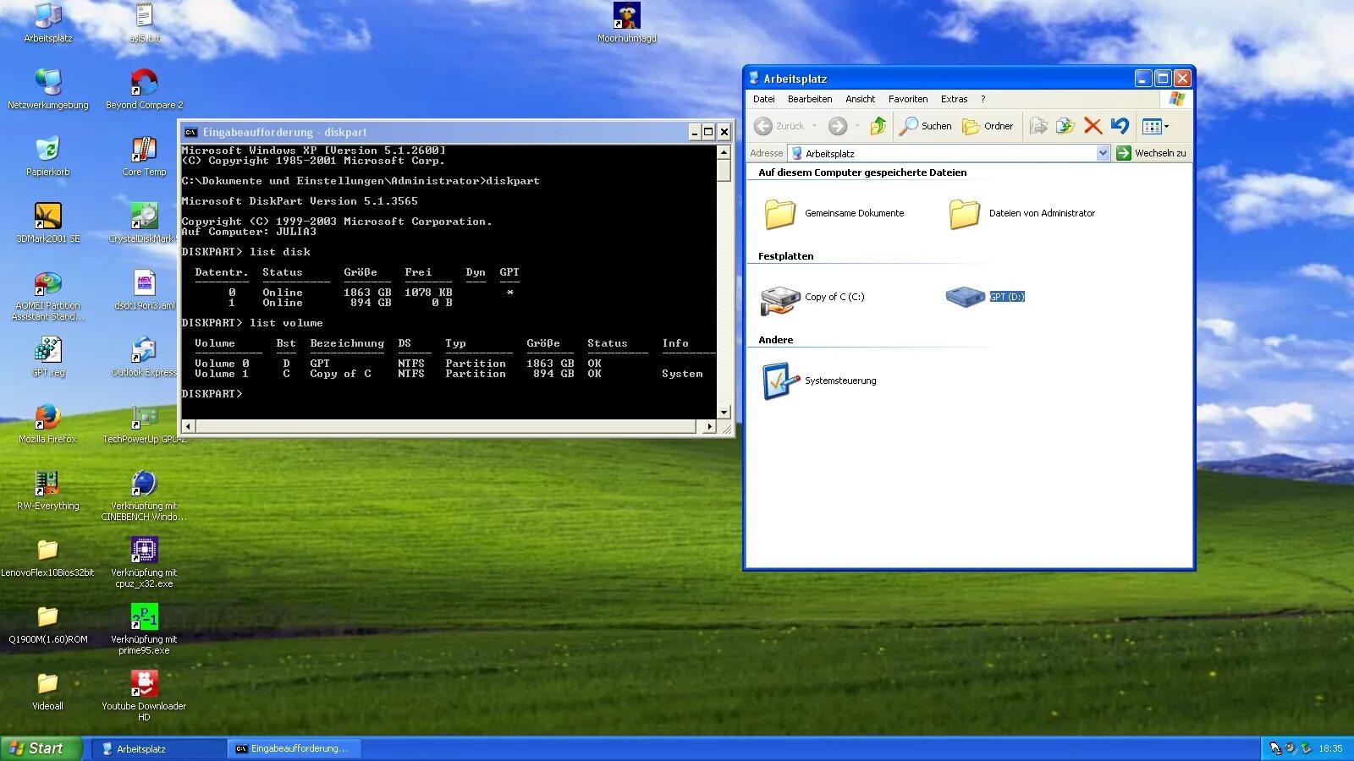This screenshot has width=1354, height=761.
Task: Open the Favoriten menu
Action: pyautogui.click(x=908, y=99)
